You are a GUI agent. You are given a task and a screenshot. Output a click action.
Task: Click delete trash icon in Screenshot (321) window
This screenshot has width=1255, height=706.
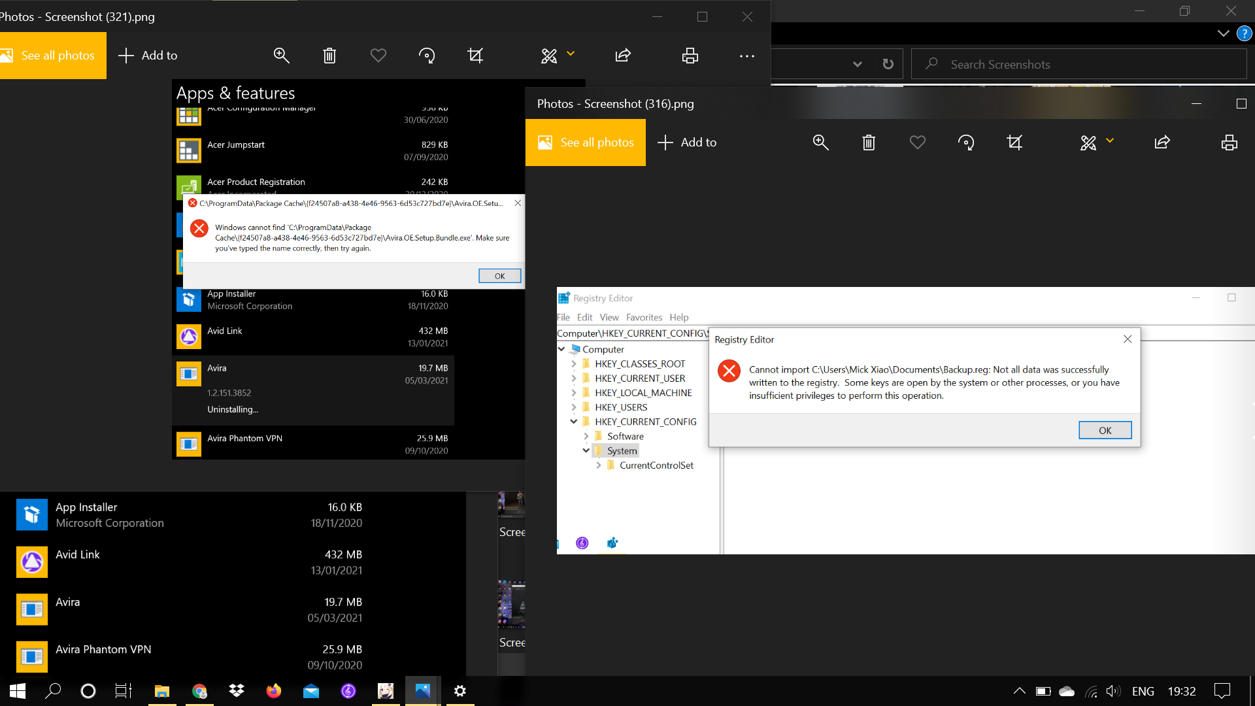329,56
